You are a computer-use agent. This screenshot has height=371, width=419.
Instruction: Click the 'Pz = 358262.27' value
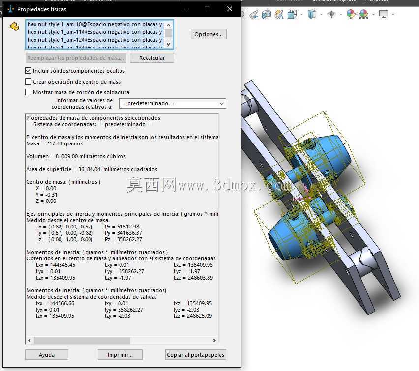[123, 240]
